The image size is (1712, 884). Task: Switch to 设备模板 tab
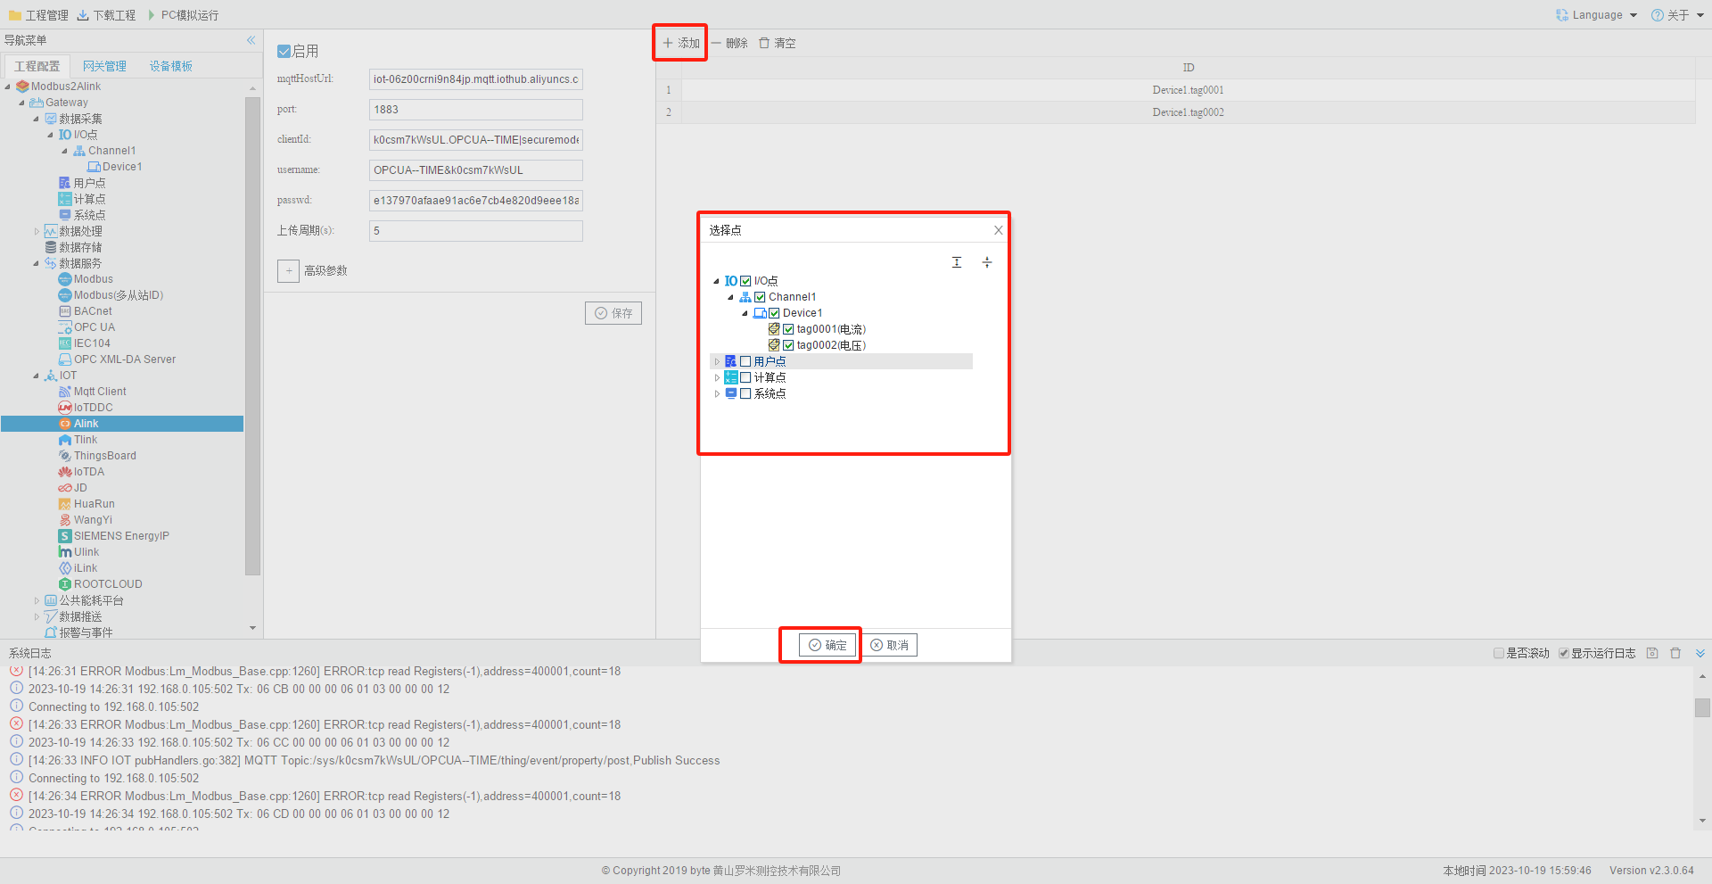point(170,66)
